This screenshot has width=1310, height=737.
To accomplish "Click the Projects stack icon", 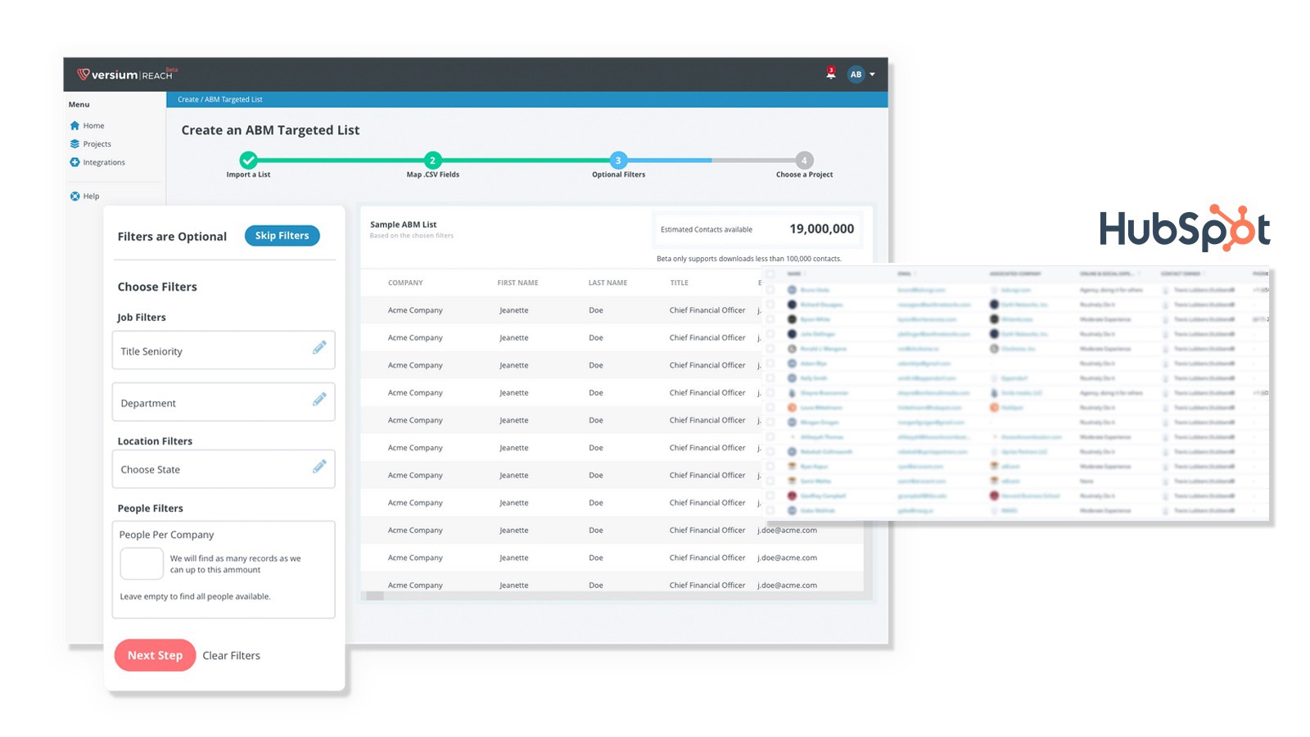I will pos(75,144).
